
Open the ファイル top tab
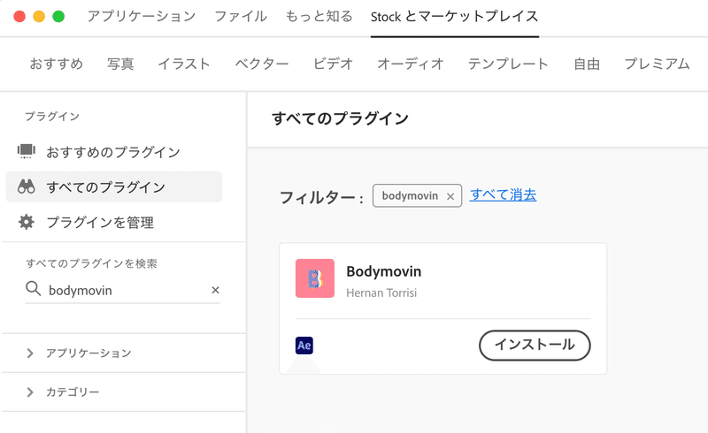(x=241, y=16)
